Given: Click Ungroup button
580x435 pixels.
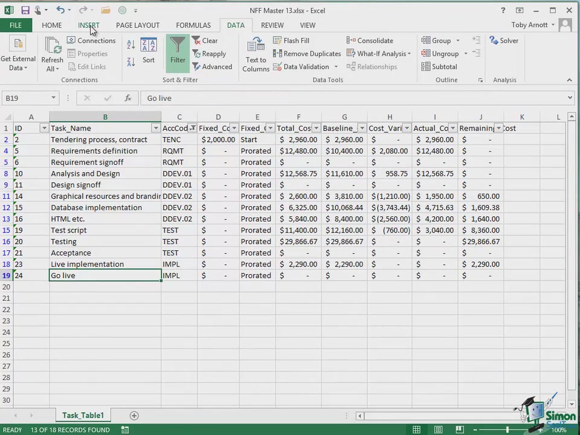Looking at the screenshot, I should click(440, 54).
